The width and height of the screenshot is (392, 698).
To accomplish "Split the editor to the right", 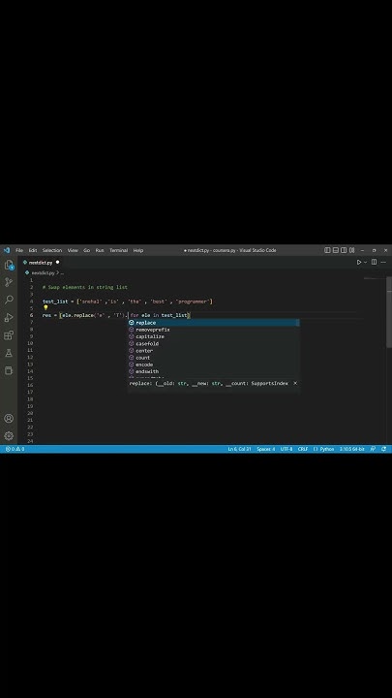I will point(375,262).
